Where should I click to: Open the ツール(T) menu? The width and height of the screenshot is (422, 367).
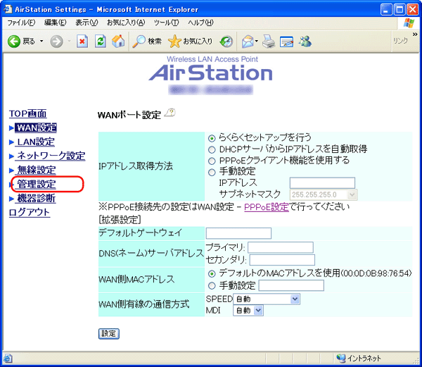click(166, 23)
